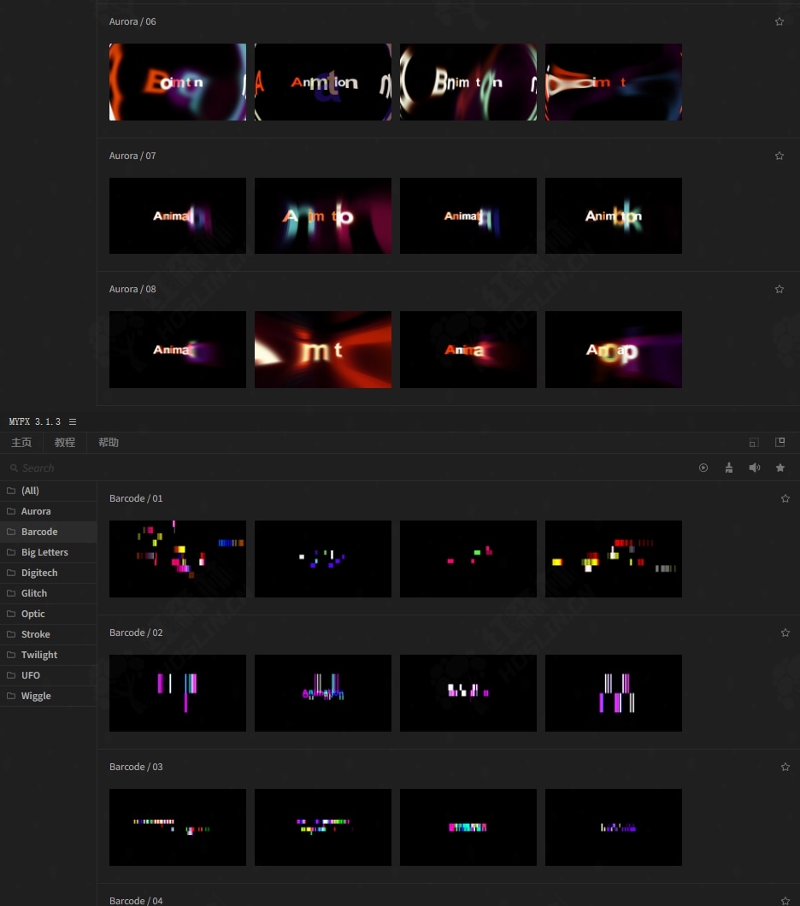Select the Twilight folder in sidebar
800x906 pixels.
pos(39,655)
